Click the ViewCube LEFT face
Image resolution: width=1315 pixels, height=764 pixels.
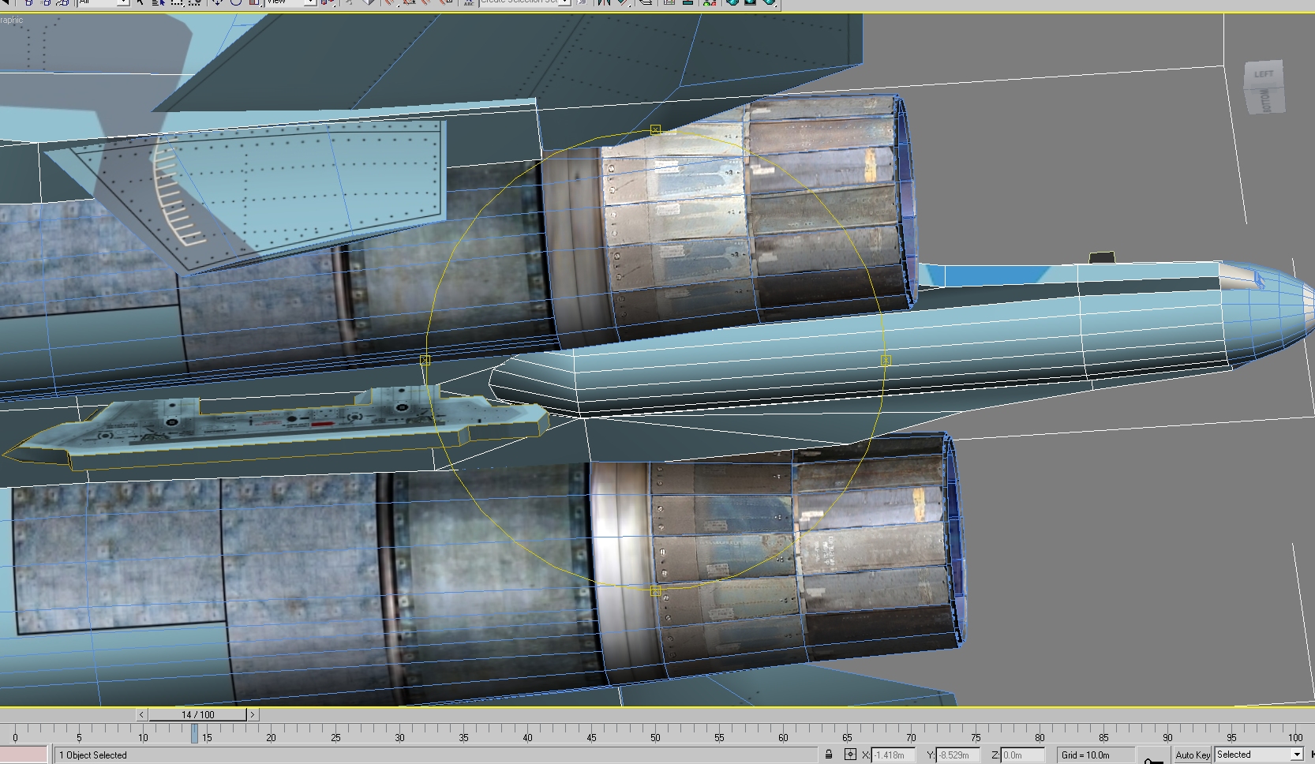(1263, 75)
